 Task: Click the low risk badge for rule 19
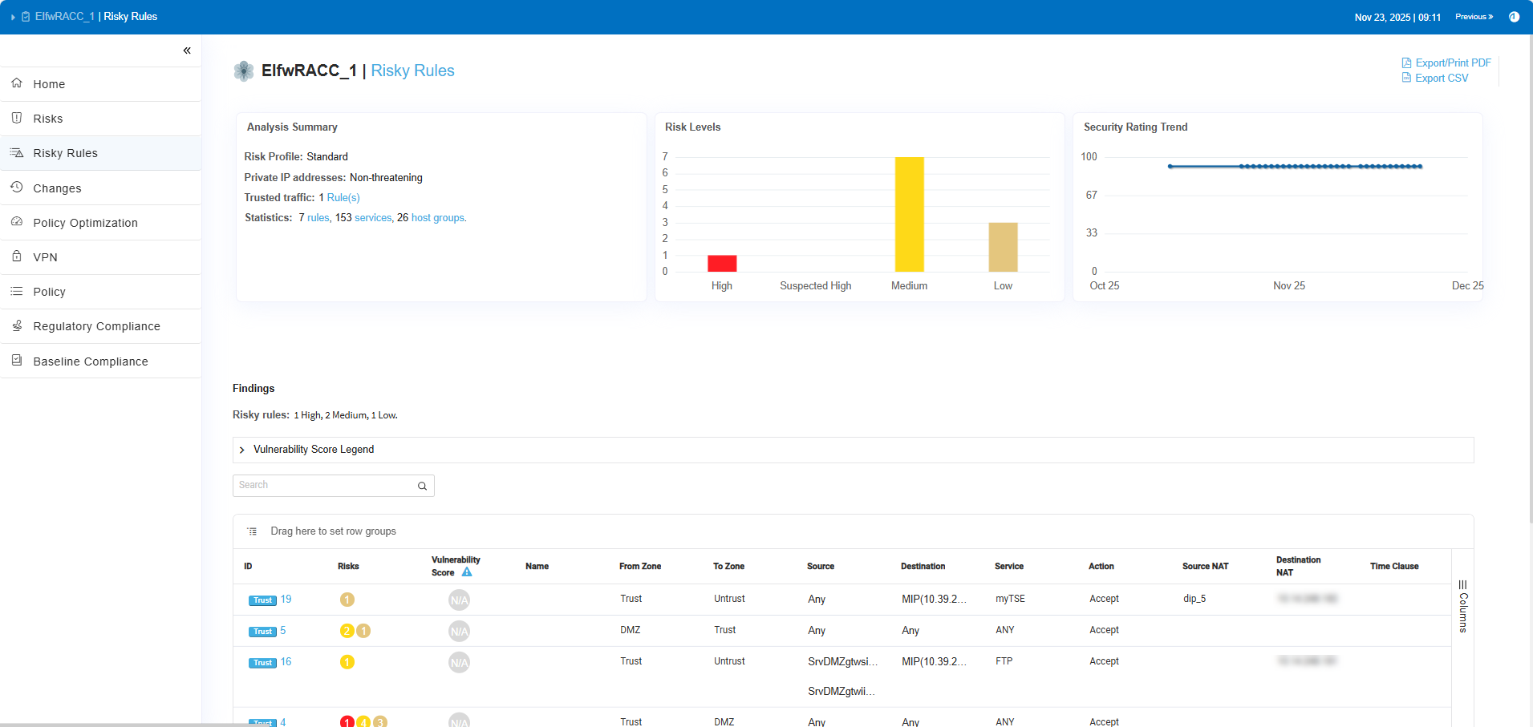347,600
